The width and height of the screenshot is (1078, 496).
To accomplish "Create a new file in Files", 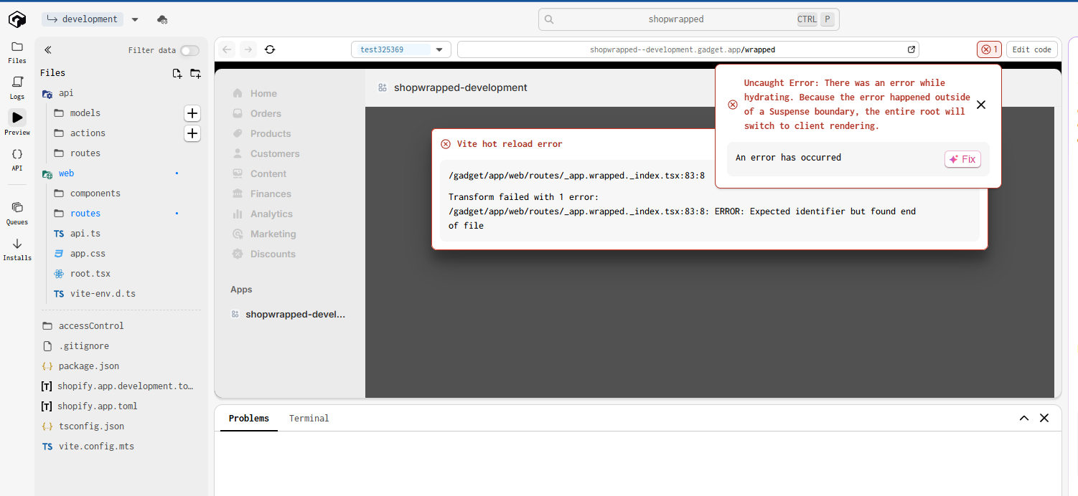I will point(177,73).
